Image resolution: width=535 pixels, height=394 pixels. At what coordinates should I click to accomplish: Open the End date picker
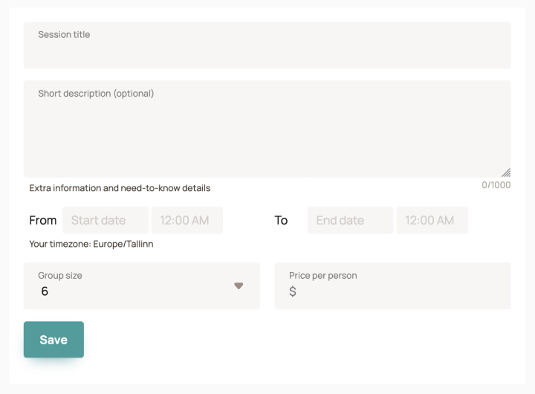click(x=351, y=220)
